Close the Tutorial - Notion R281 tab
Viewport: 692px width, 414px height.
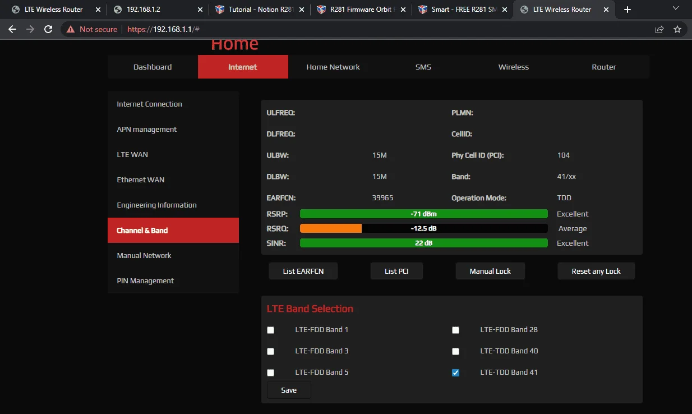pyautogui.click(x=302, y=10)
